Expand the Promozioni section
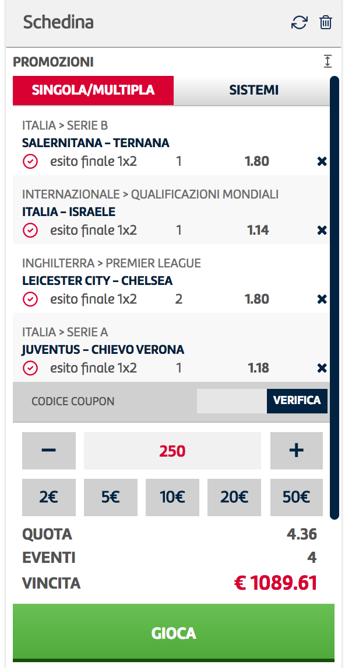This screenshot has height=668, width=345. pos(327,62)
